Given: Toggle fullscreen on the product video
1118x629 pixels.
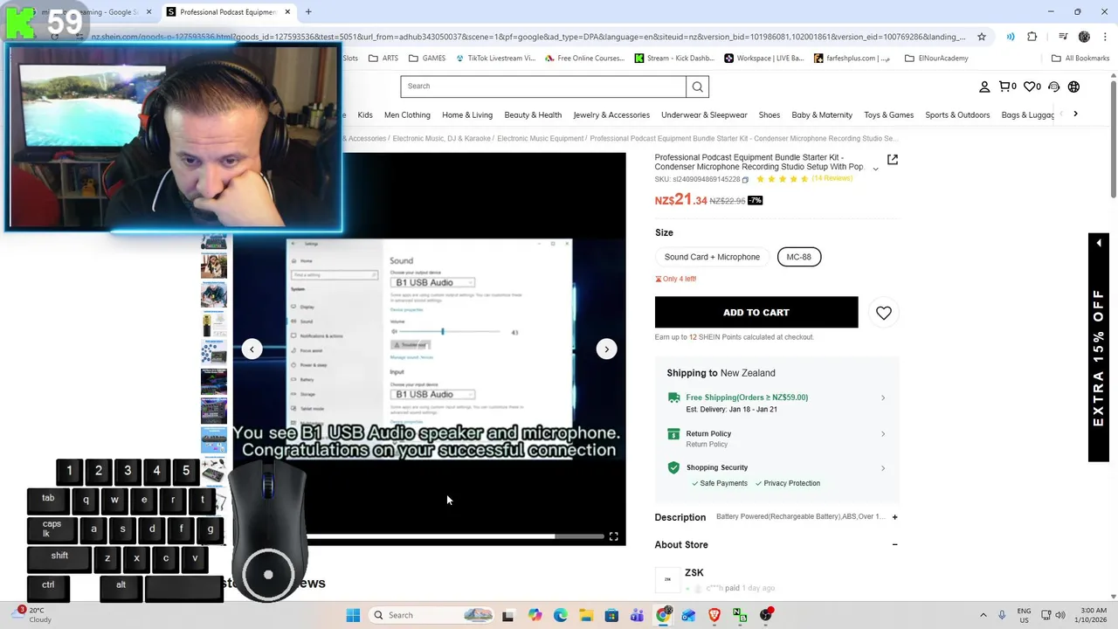Looking at the screenshot, I should click(613, 536).
